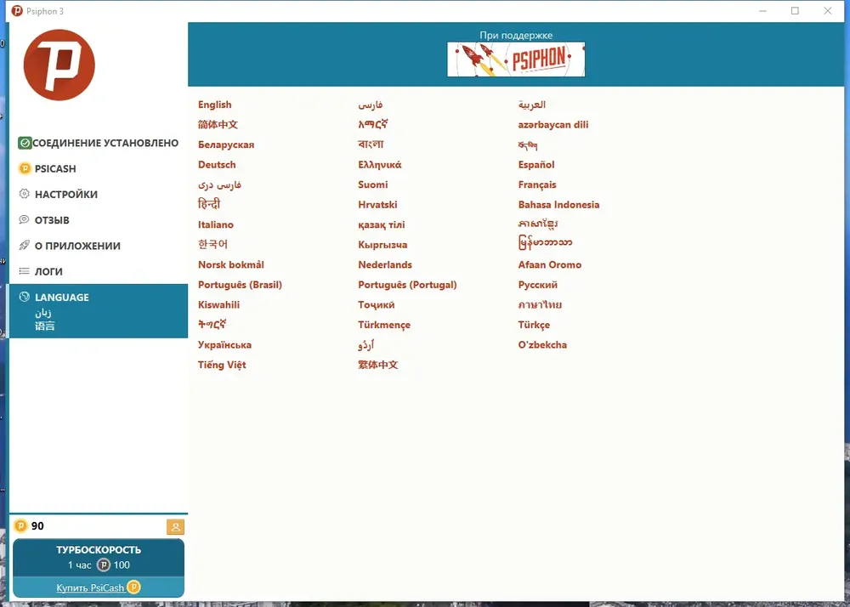Select Deutsch language
850x607 pixels.
(217, 165)
